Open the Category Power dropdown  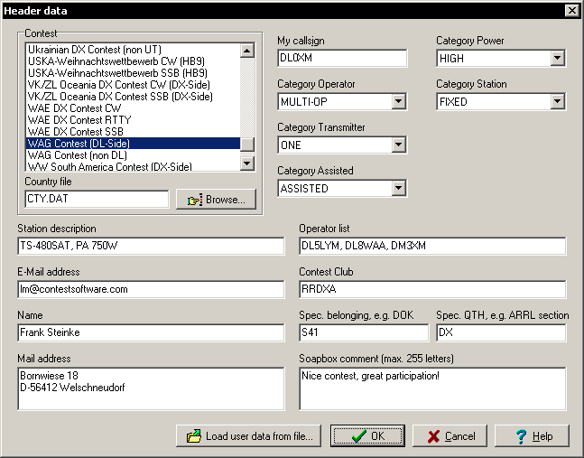click(x=557, y=59)
